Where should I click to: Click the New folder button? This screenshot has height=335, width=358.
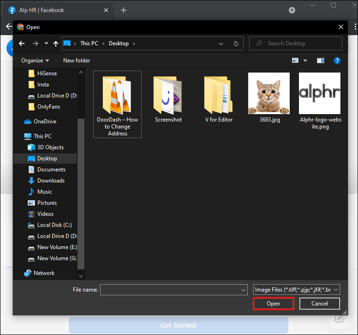pyautogui.click(x=77, y=61)
